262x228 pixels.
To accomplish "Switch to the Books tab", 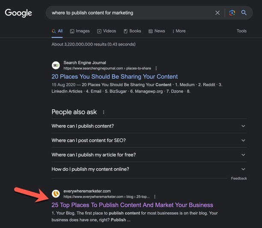I will 132,31.
